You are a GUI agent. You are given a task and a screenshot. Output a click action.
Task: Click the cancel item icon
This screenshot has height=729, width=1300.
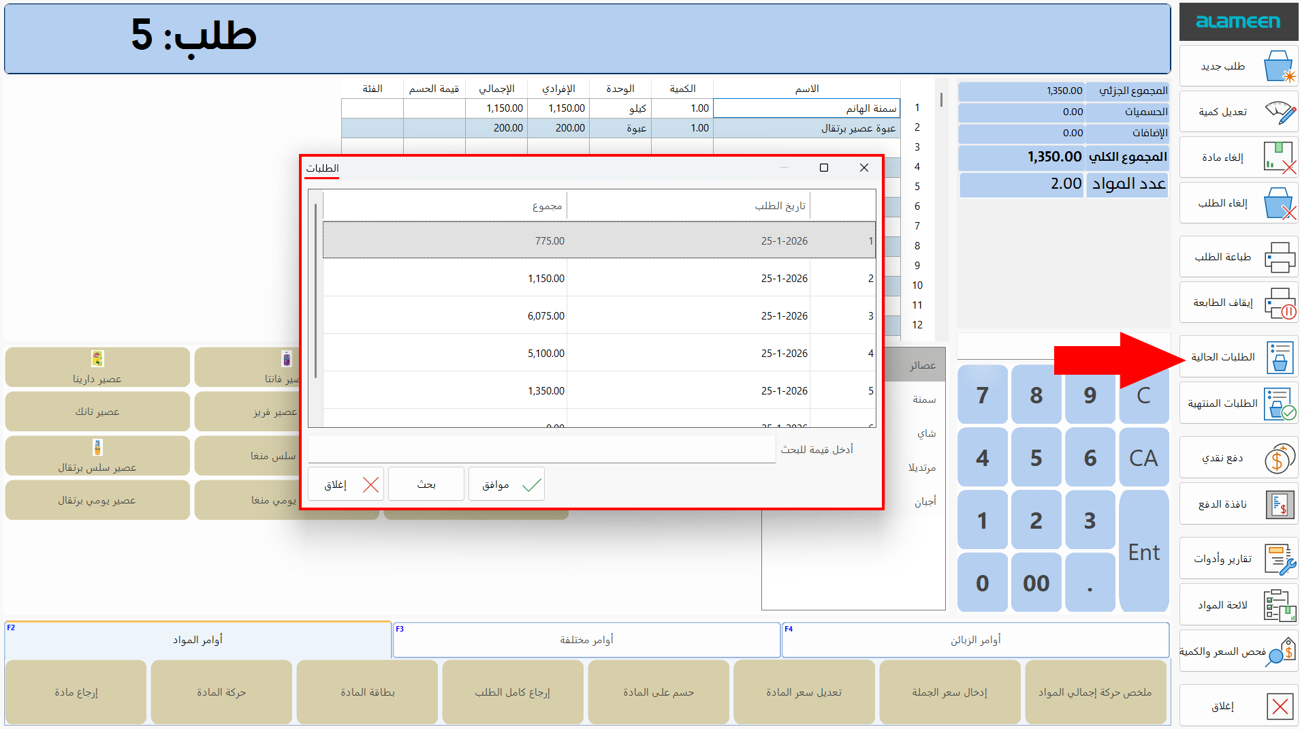tap(1279, 158)
